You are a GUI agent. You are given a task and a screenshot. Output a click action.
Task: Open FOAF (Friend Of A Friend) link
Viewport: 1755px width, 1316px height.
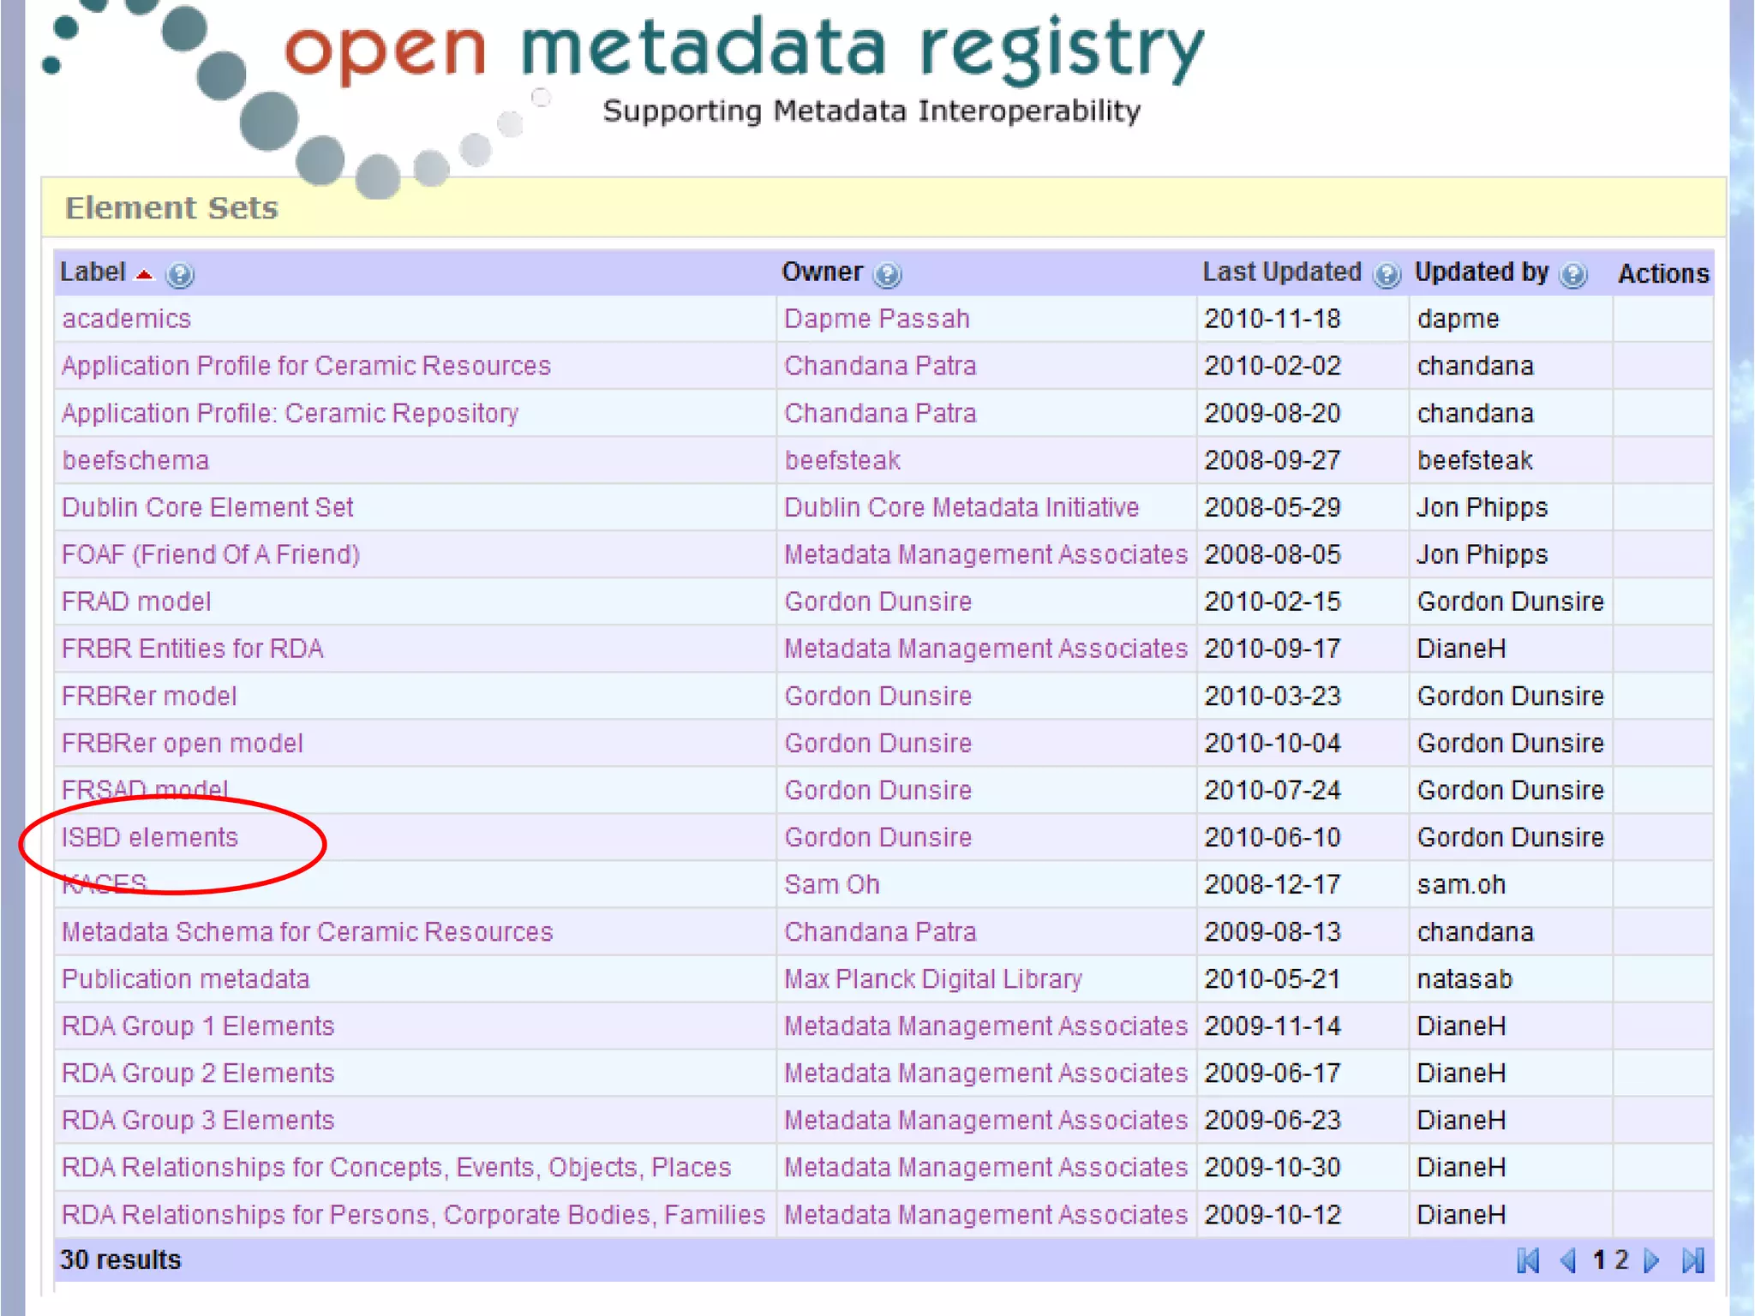coord(211,554)
